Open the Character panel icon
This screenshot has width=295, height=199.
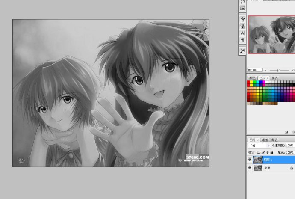coord(242,33)
